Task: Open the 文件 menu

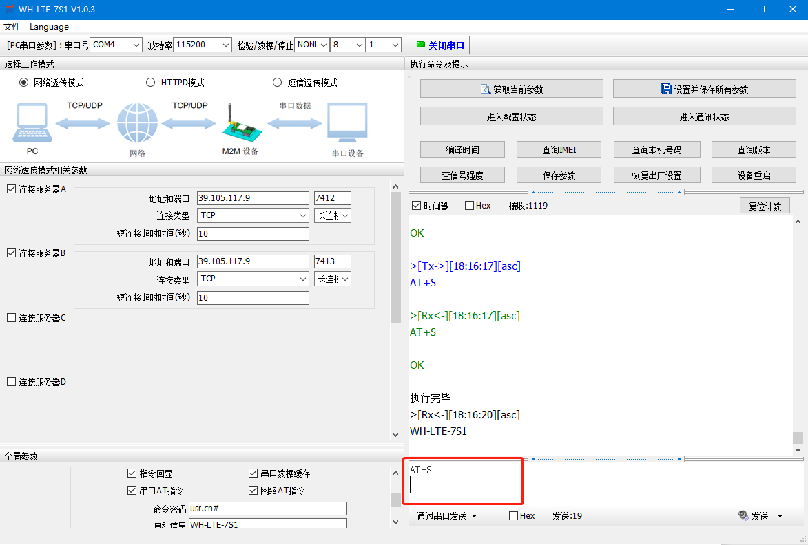Action: pyautogui.click(x=12, y=27)
